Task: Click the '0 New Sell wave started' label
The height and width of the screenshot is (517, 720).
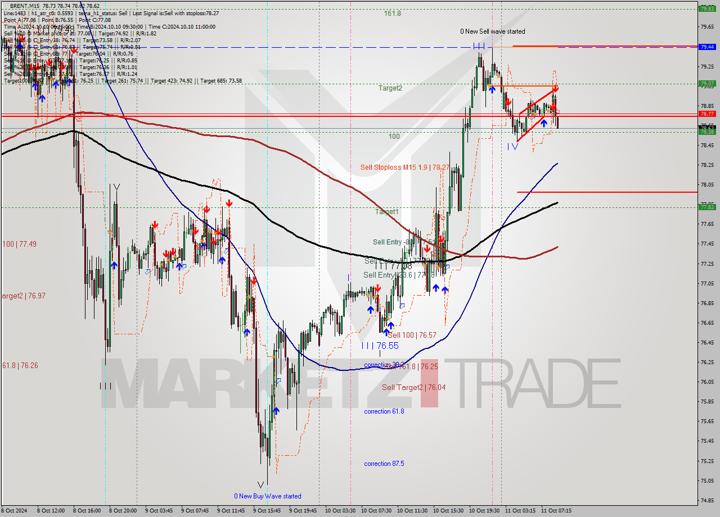Action: [493, 31]
